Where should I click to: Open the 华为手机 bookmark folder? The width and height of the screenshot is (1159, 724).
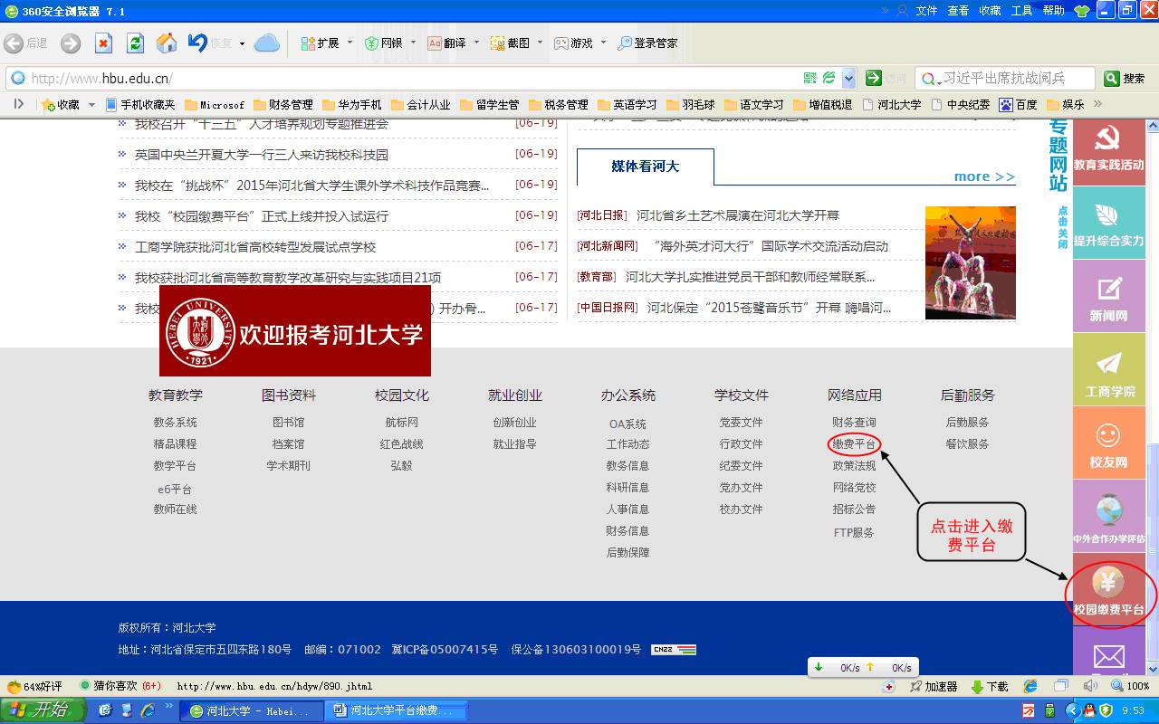click(x=352, y=105)
